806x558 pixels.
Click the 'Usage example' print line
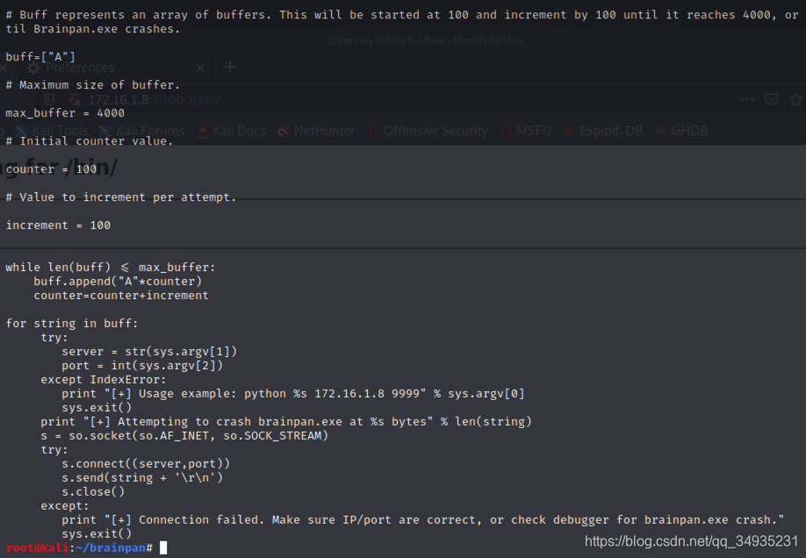[x=293, y=394]
